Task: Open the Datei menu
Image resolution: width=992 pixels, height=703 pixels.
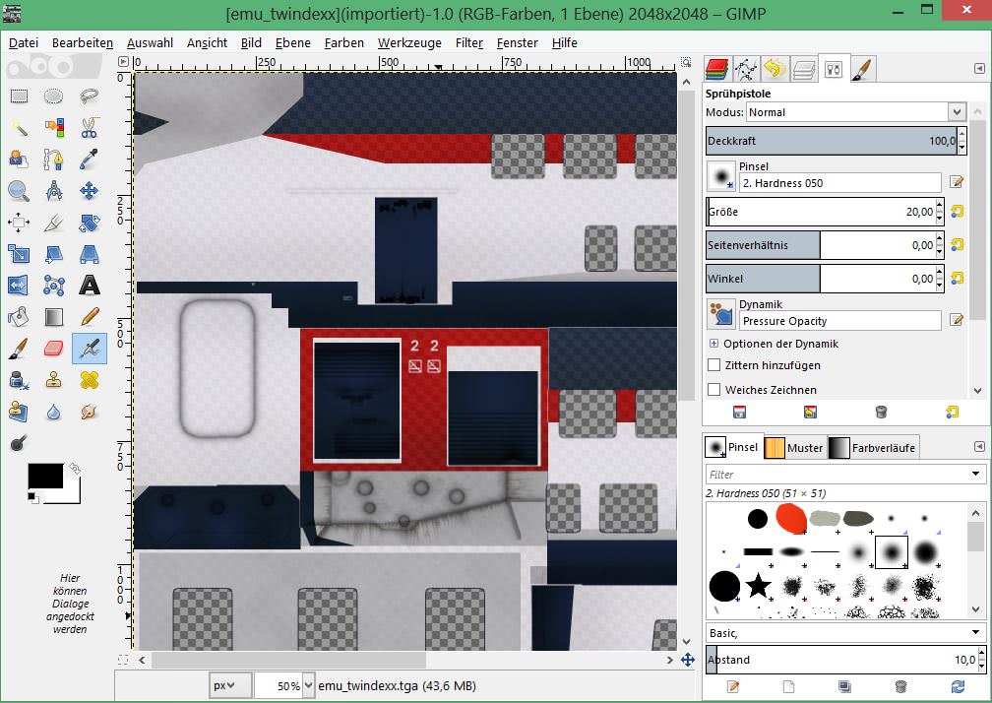Action: [24, 43]
